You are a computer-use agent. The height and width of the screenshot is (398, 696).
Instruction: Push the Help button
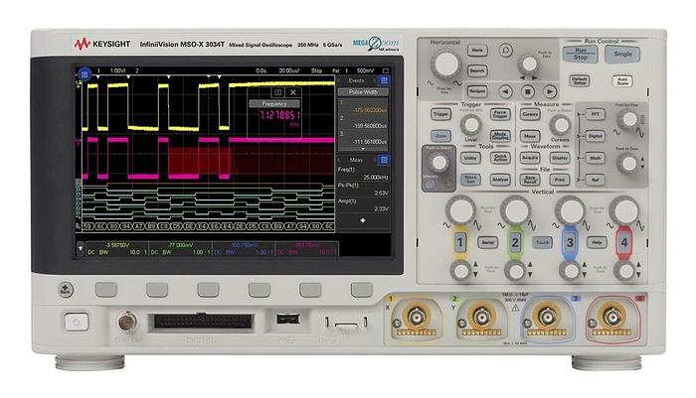(x=597, y=242)
